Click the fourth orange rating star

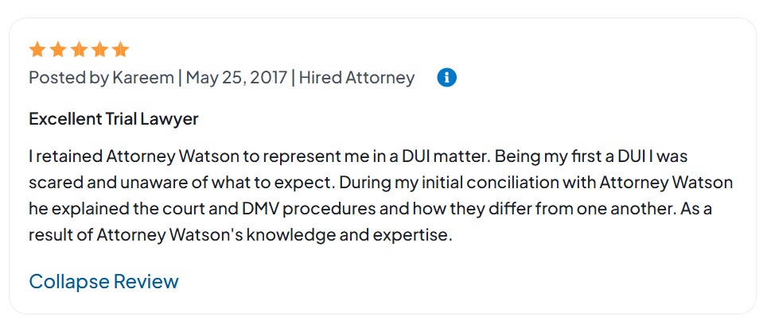(99, 50)
